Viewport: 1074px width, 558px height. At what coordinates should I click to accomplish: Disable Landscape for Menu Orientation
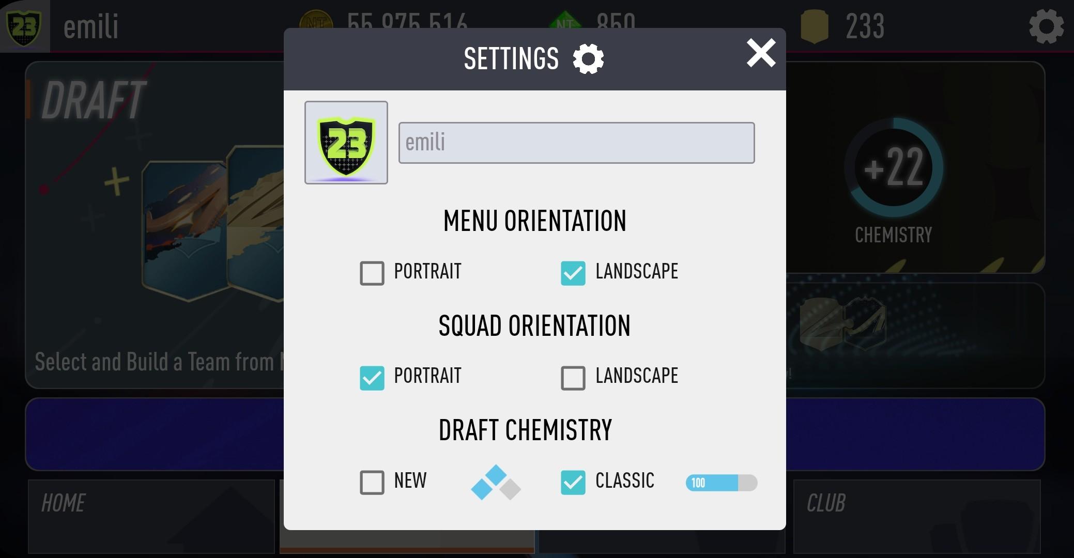[574, 271]
